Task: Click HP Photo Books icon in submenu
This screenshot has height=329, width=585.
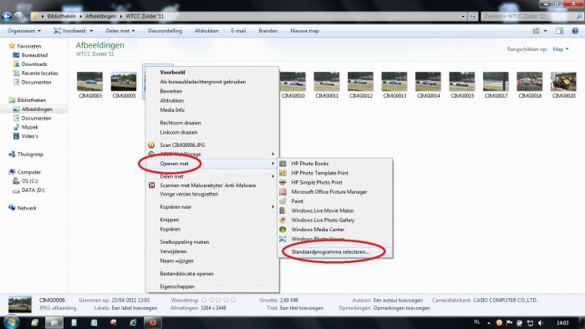Action: click(x=282, y=164)
